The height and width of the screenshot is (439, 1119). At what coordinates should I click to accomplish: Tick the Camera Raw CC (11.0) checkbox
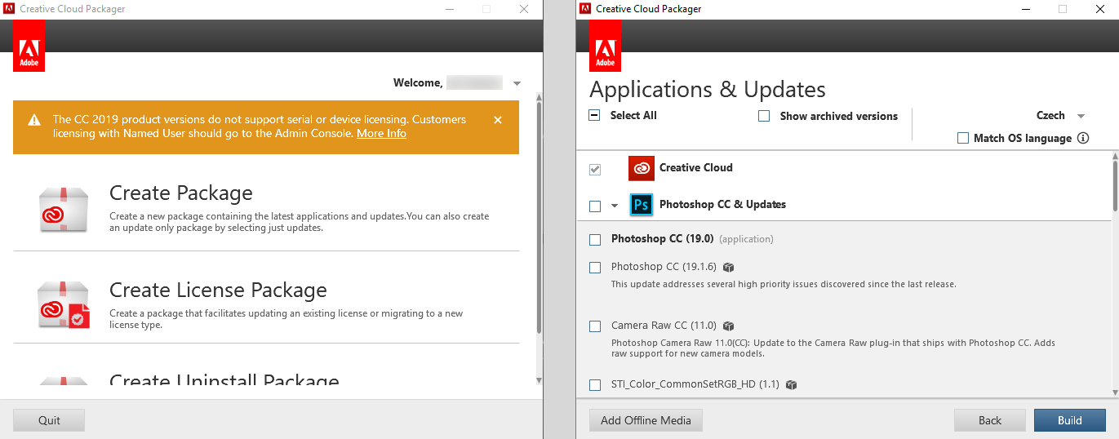click(x=595, y=326)
